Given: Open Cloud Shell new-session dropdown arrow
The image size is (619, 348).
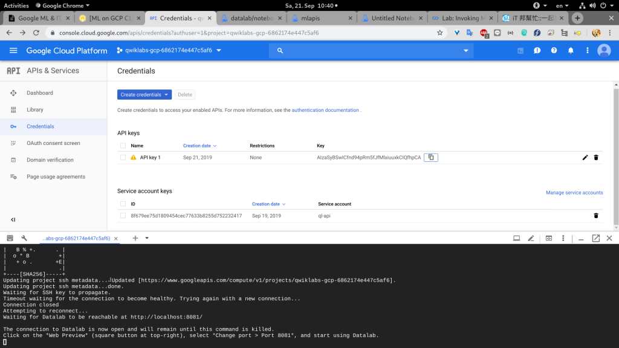Looking at the screenshot, I should [x=147, y=238].
